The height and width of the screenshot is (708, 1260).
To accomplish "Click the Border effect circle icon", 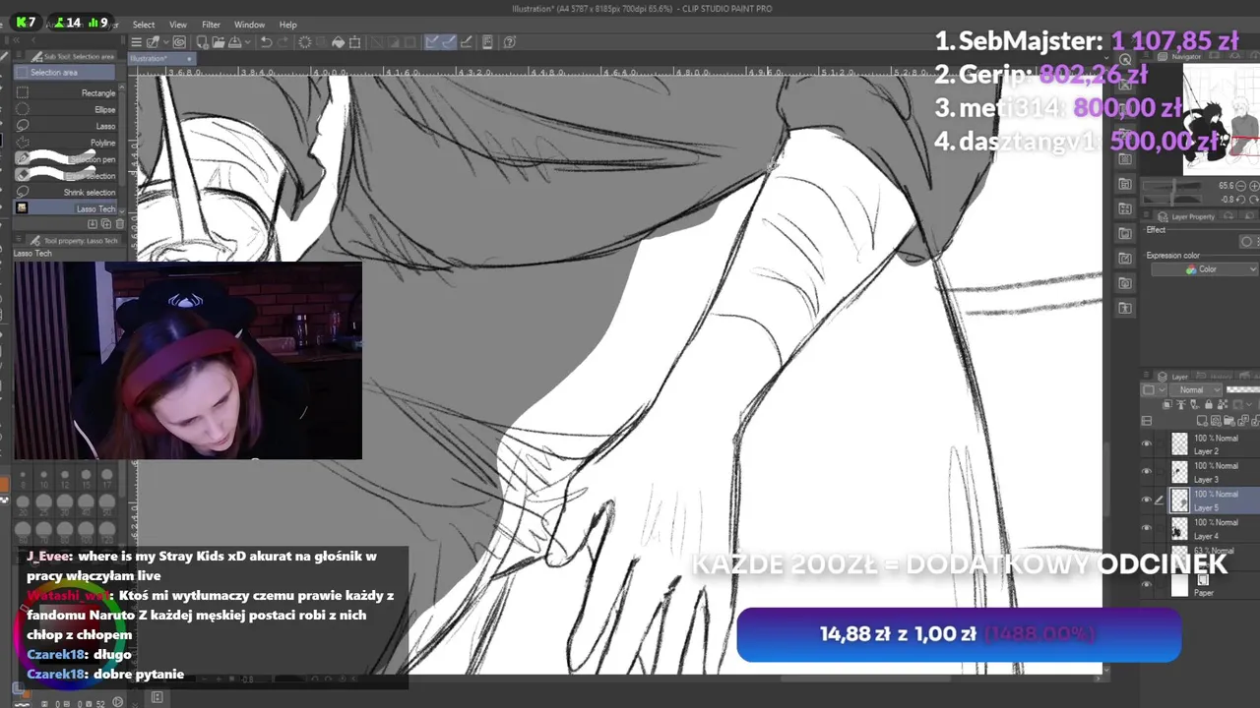I will (x=1247, y=242).
